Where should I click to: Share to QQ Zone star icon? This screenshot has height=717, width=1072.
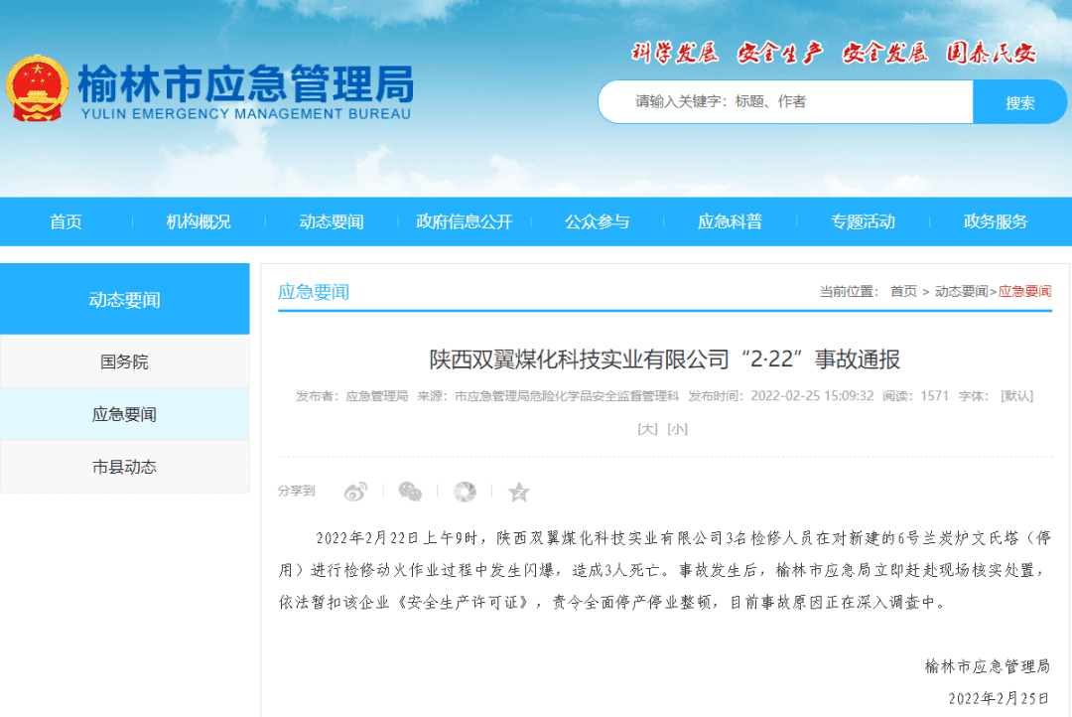click(519, 492)
